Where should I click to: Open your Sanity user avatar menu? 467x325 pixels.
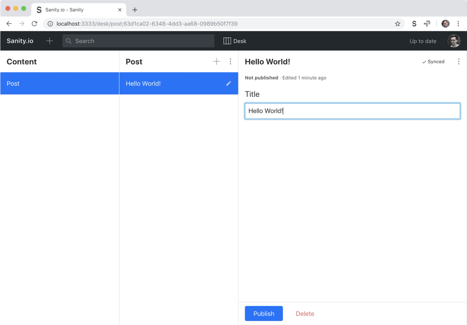tap(454, 41)
